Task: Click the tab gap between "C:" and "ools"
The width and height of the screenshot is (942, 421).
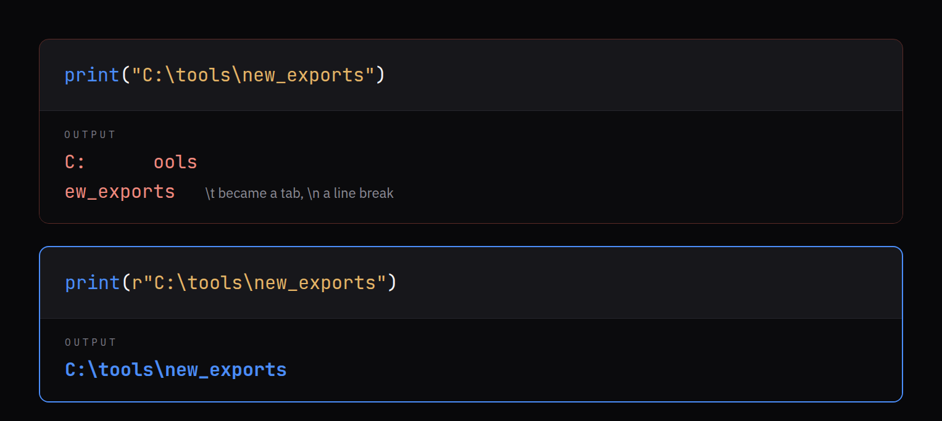Action: coord(120,162)
